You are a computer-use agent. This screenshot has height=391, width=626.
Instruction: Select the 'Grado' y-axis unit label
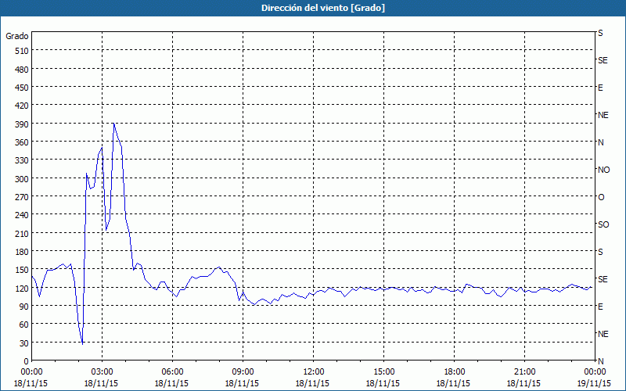17,36
